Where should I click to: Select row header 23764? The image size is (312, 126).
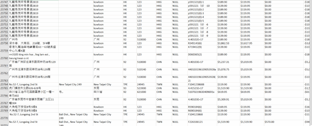click(4, 84)
